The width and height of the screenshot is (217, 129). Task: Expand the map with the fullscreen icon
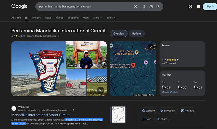click(151, 47)
